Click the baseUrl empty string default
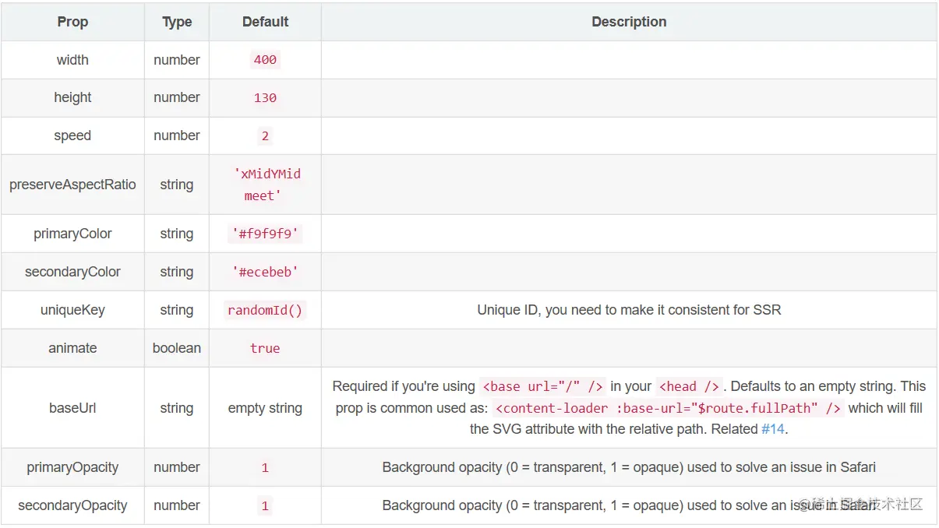The image size is (939, 528). tap(265, 408)
